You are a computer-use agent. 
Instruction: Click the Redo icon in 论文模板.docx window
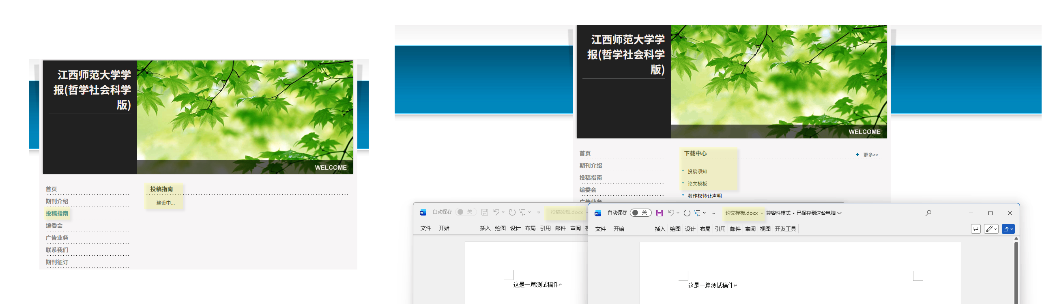[687, 213]
